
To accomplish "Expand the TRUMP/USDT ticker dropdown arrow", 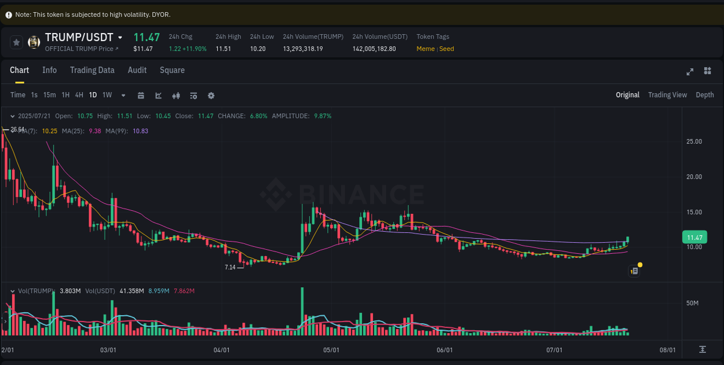I will point(120,36).
